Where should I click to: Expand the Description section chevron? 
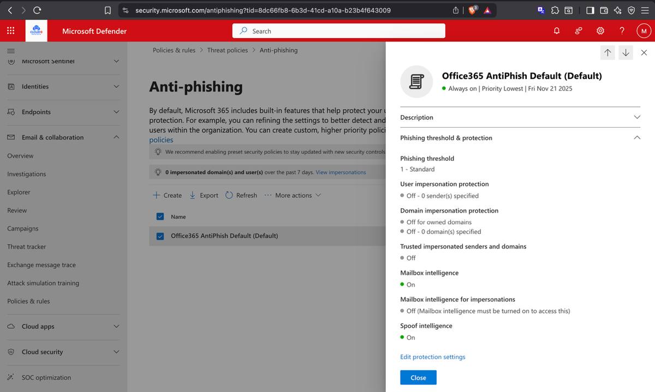pos(637,117)
